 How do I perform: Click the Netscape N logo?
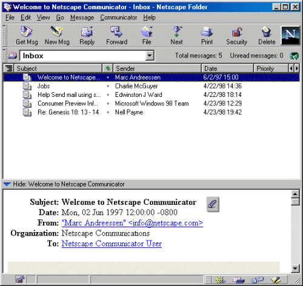[x=290, y=36]
